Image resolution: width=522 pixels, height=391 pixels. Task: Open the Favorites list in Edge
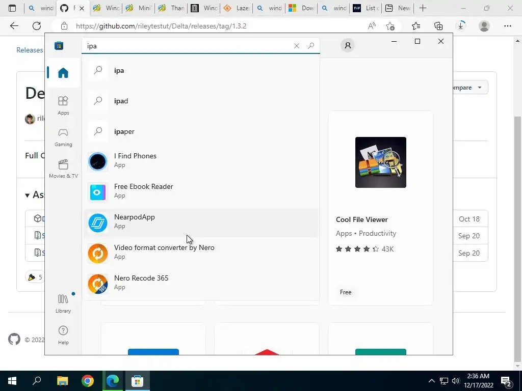[x=416, y=26]
